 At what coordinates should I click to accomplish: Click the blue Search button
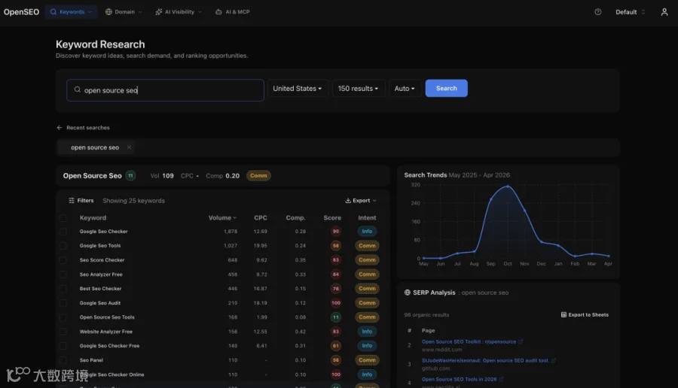click(446, 89)
